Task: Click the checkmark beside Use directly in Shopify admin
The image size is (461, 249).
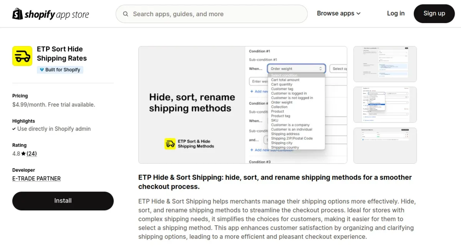Action: click(14, 129)
